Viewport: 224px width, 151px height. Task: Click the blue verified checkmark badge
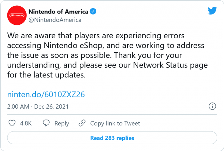[x=93, y=12]
